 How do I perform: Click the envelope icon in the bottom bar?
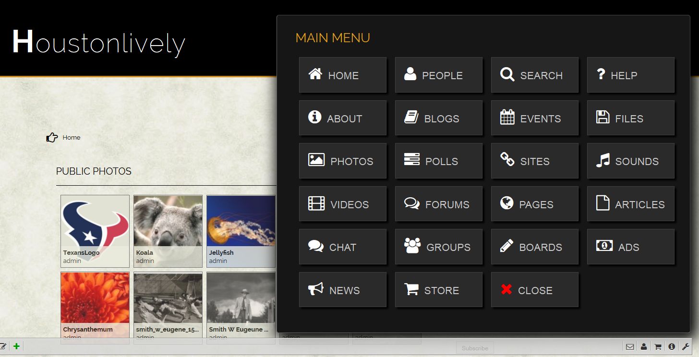630,346
